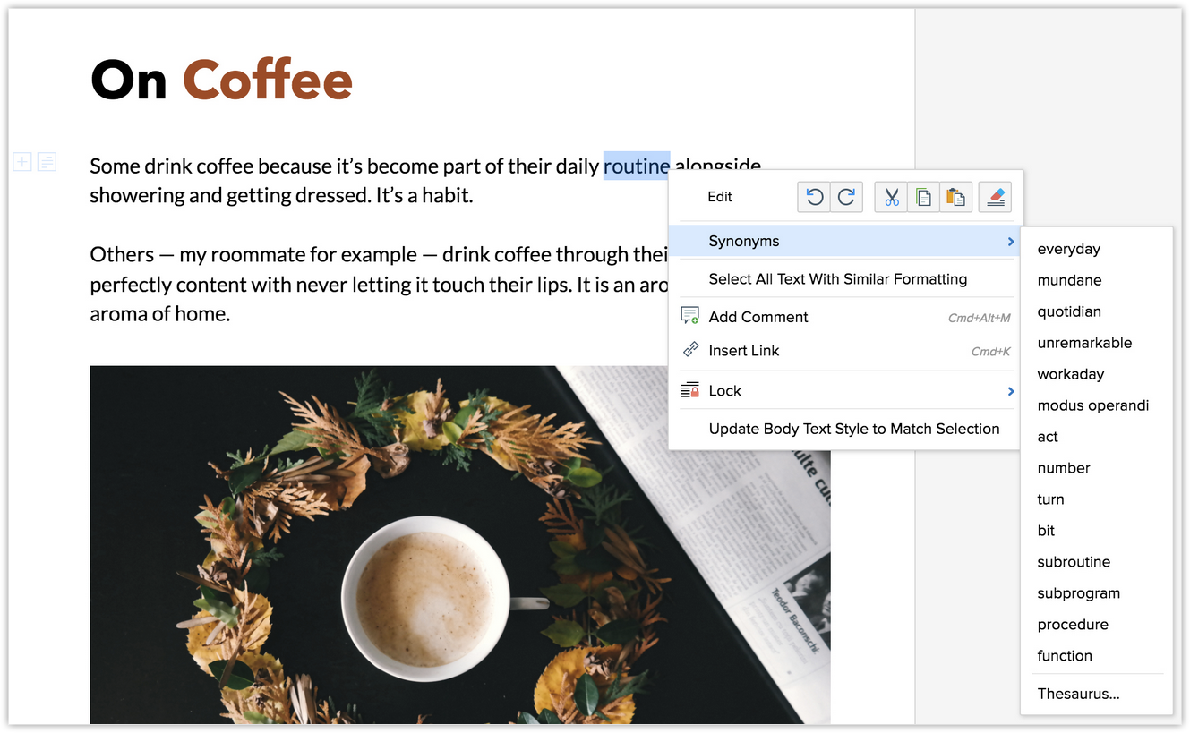The width and height of the screenshot is (1190, 733).
Task: Update Body Text Style to Match Selection
Action: (853, 429)
